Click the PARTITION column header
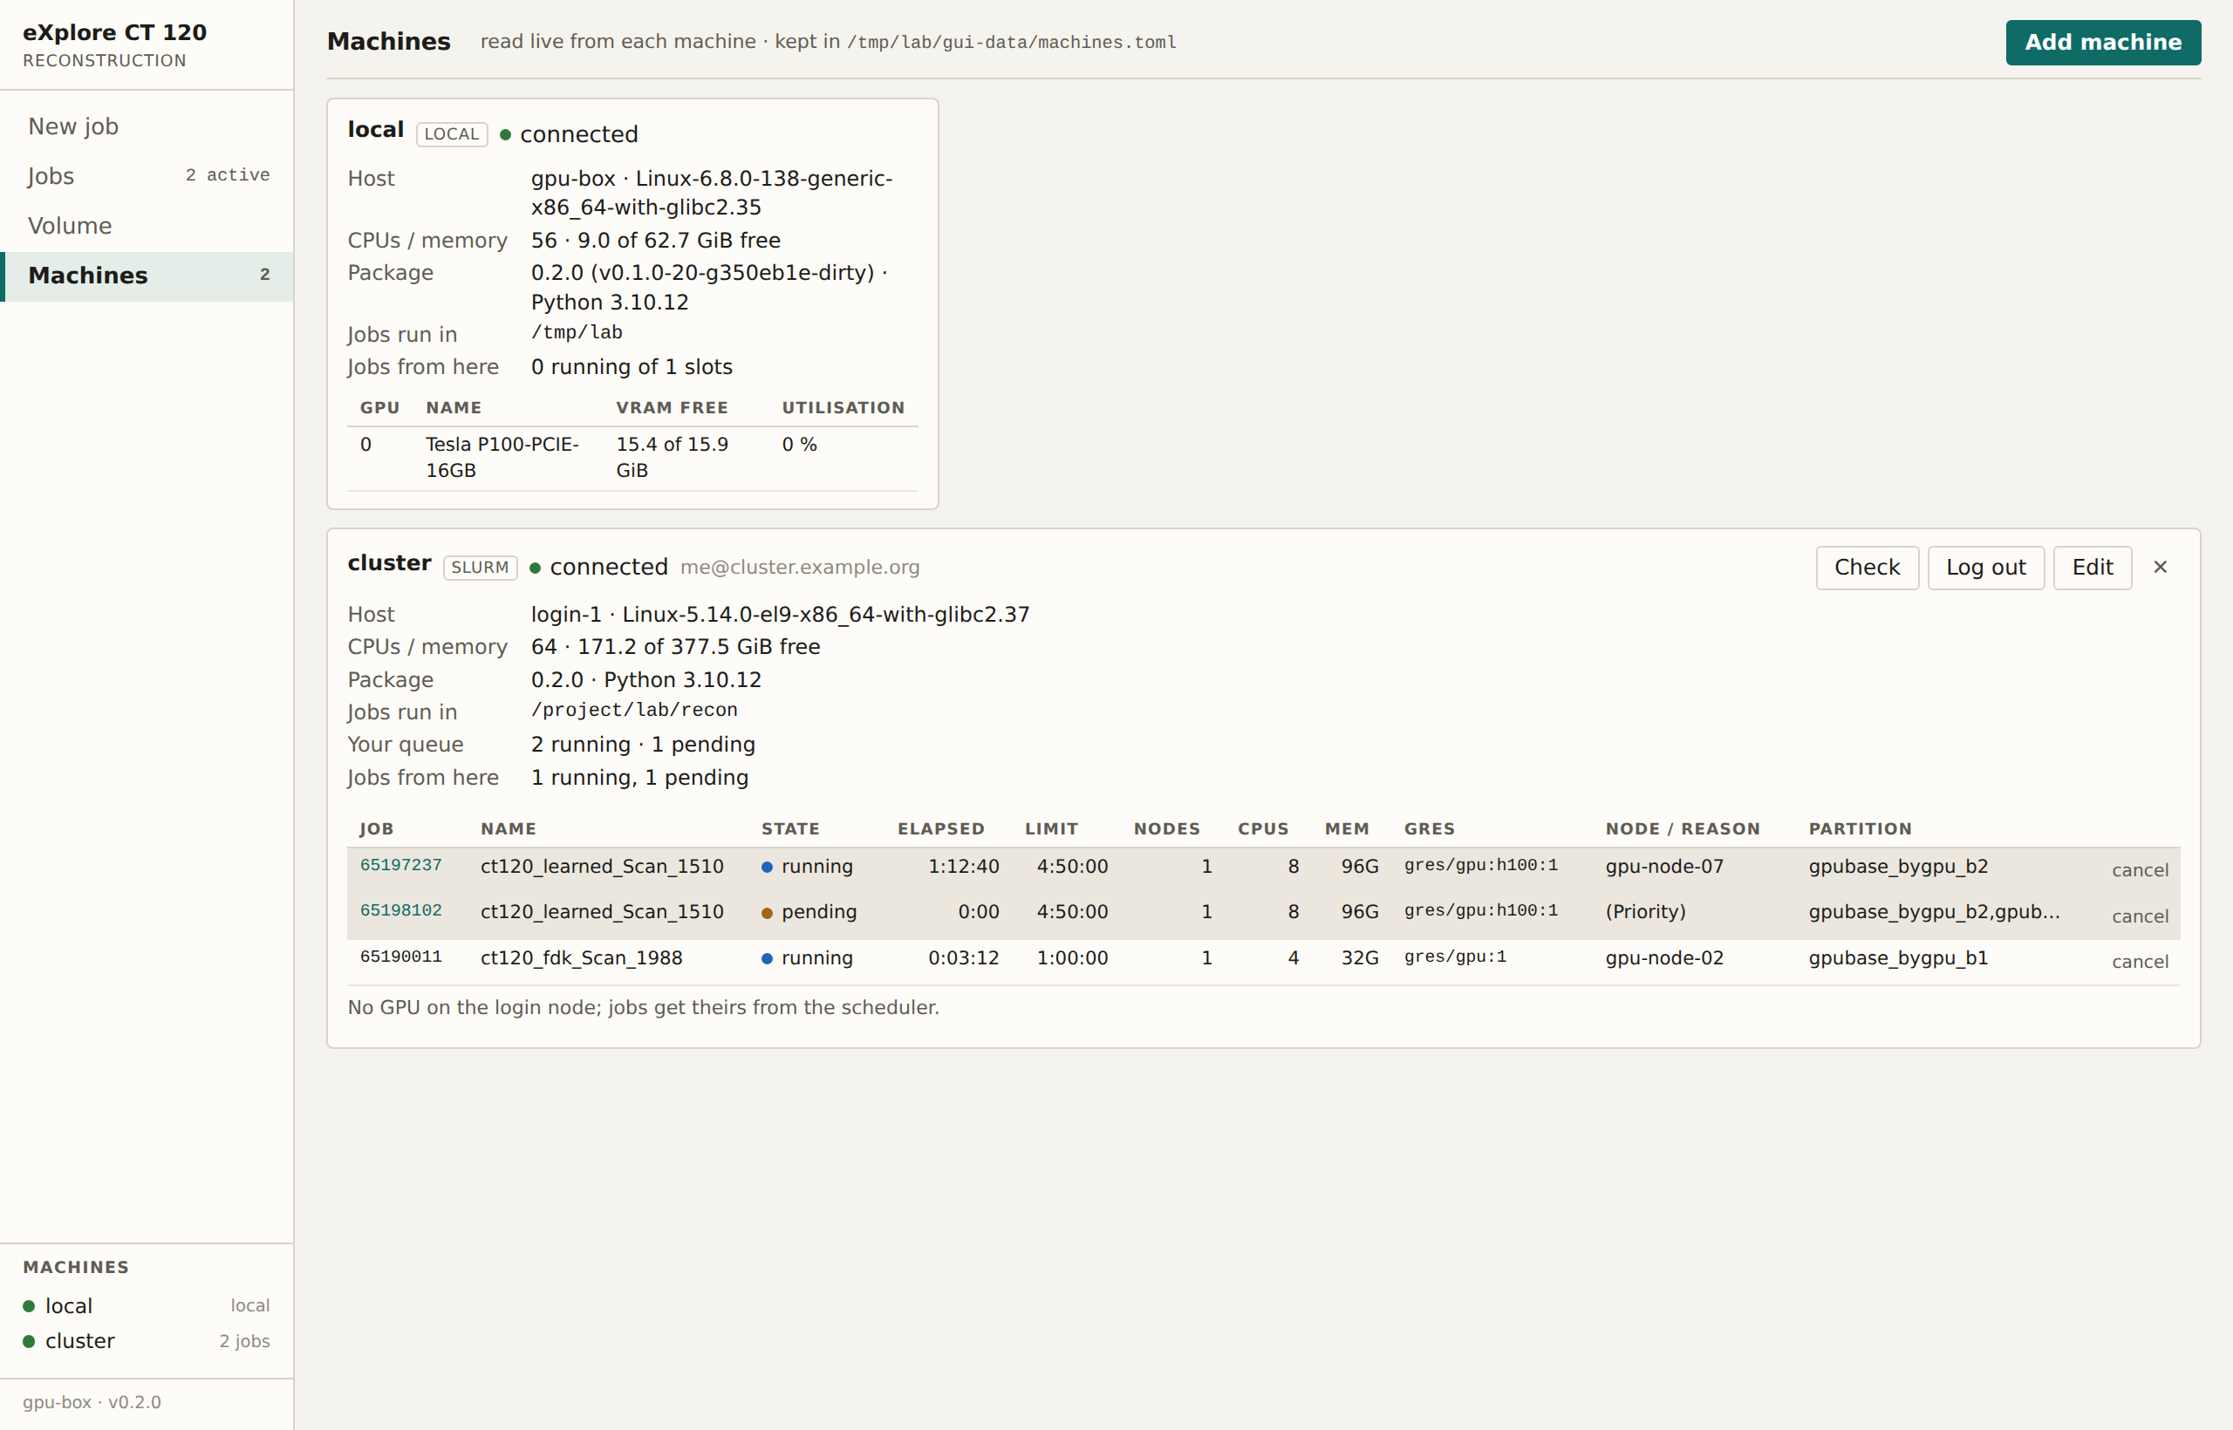This screenshot has width=2233, height=1430. [x=1860, y=829]
